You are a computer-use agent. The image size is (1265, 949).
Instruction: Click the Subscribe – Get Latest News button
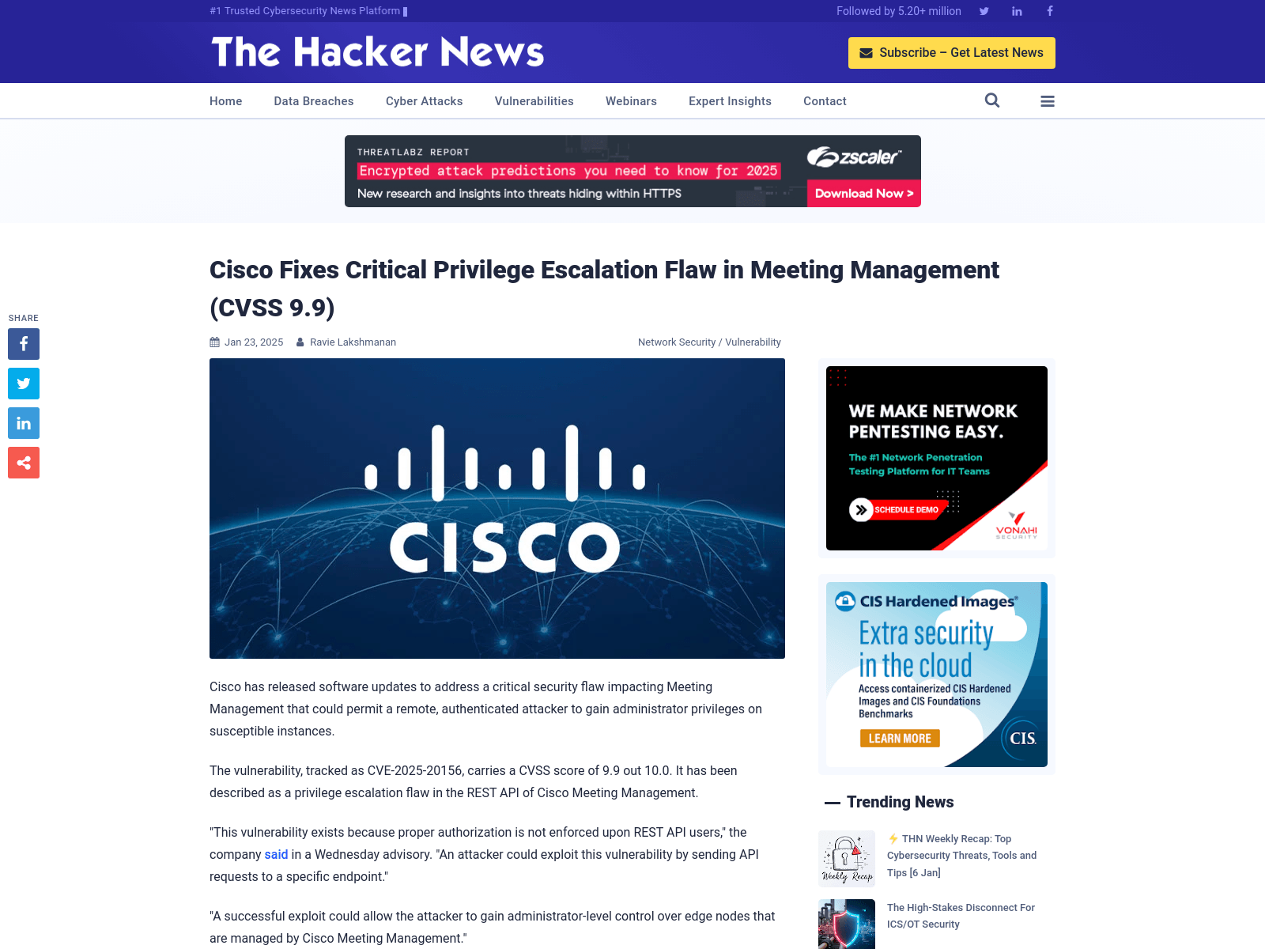pyautogui.click(x=952, y=53)
